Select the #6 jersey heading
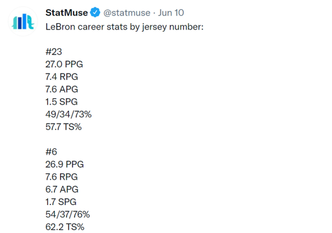Image resolution: width=332 pixels, height=233 pixels. click(x=52, y=152)
